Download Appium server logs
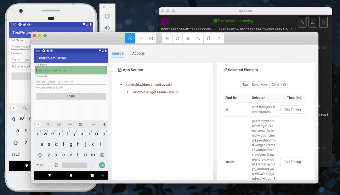This screenshot has height=195, width=340. (313, 22)
